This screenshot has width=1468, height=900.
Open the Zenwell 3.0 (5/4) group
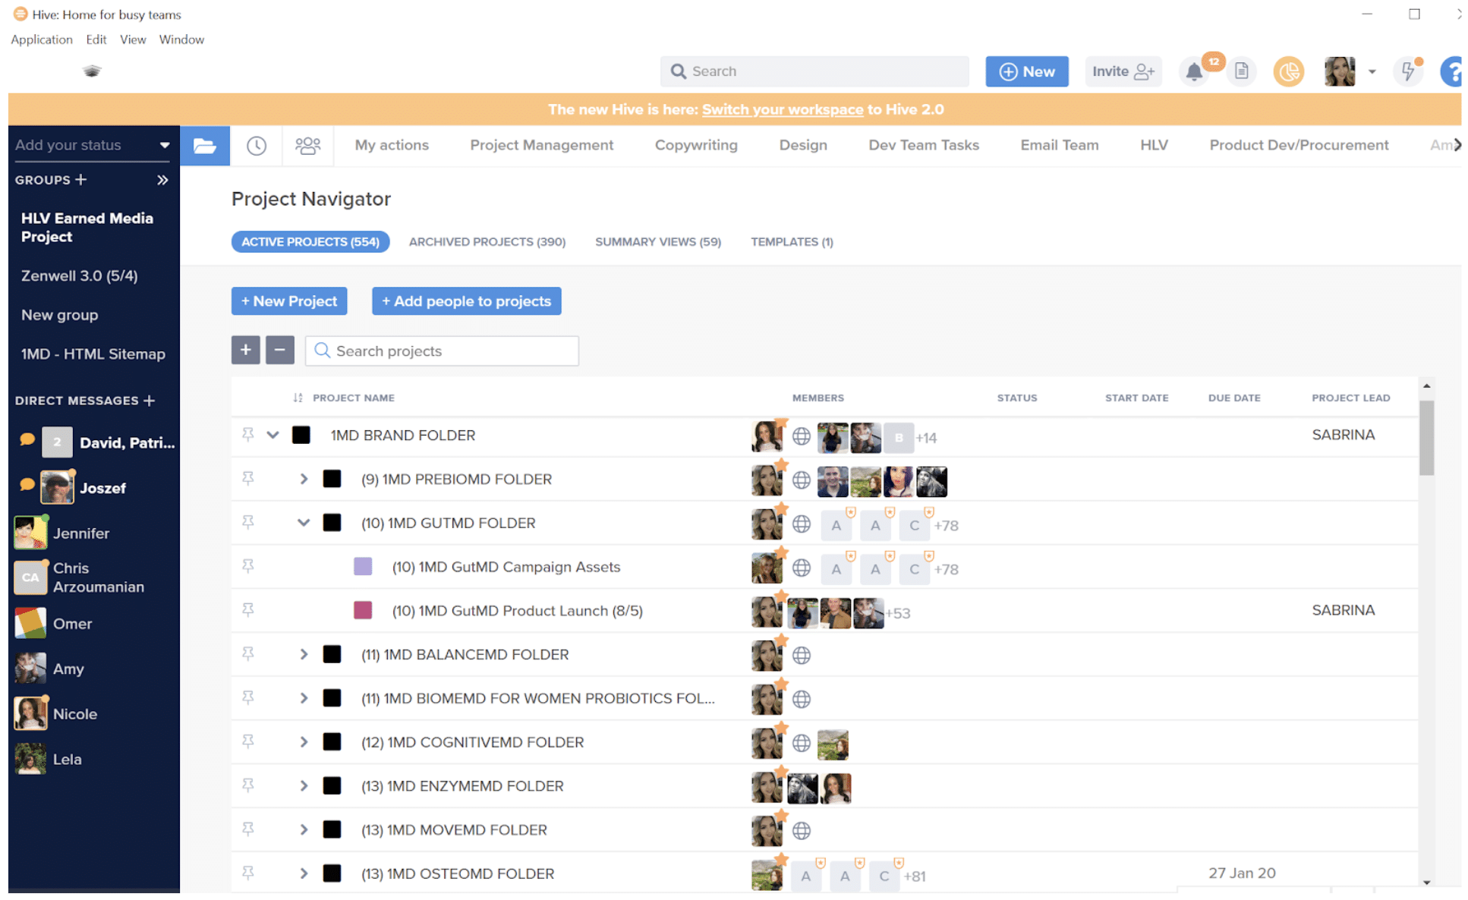pyautogui.click(x=79, y=275)
